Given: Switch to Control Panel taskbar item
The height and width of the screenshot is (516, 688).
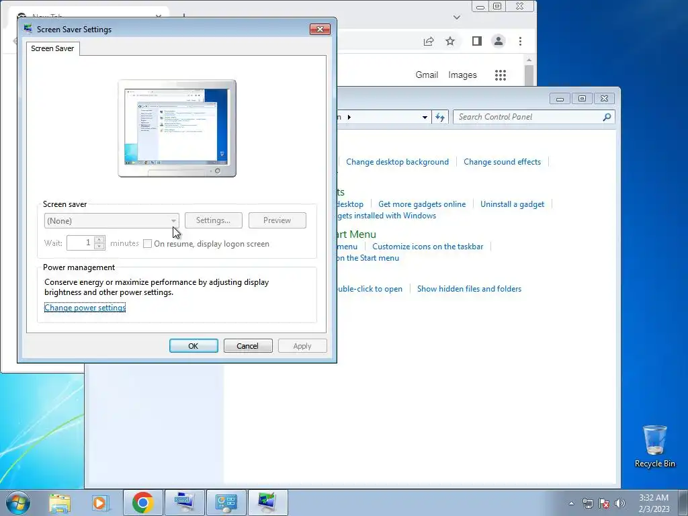Looking at the screenshot, I should tap(226, 503).
